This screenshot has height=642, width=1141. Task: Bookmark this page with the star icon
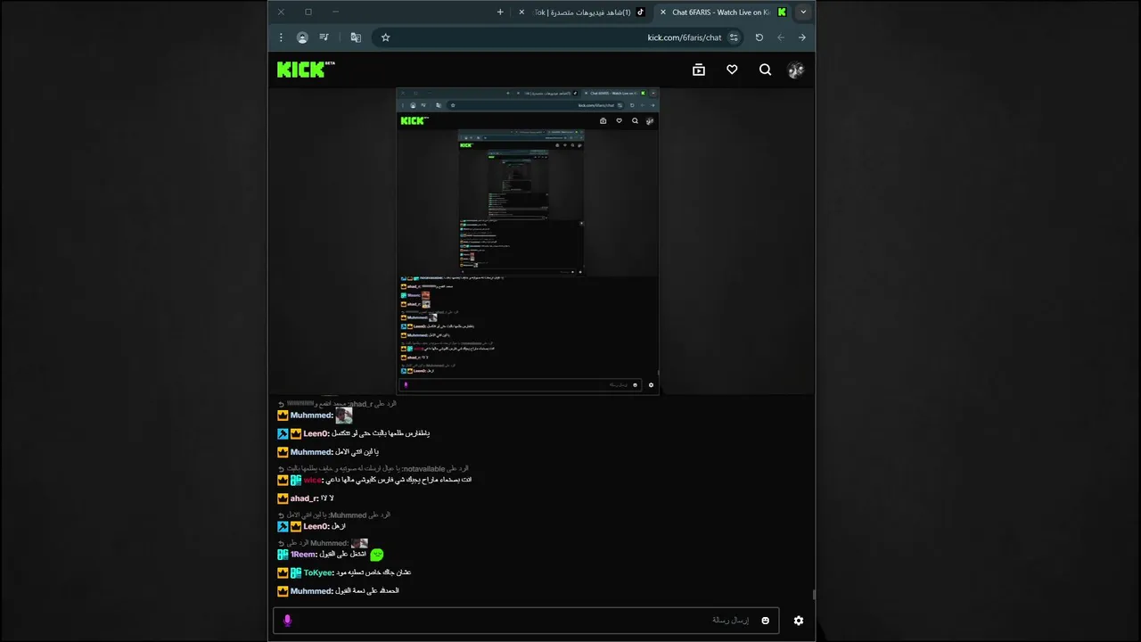click(385, 37)
